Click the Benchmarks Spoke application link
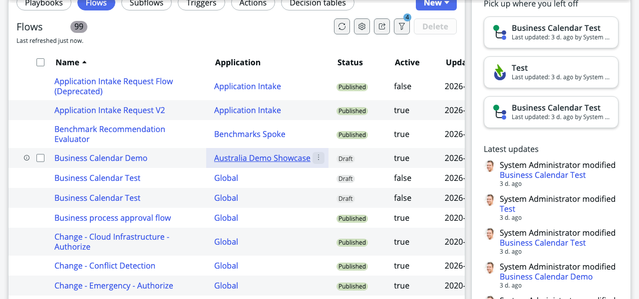Image resolution: width=639 pixels, height=299 pixels. point(250,134)
